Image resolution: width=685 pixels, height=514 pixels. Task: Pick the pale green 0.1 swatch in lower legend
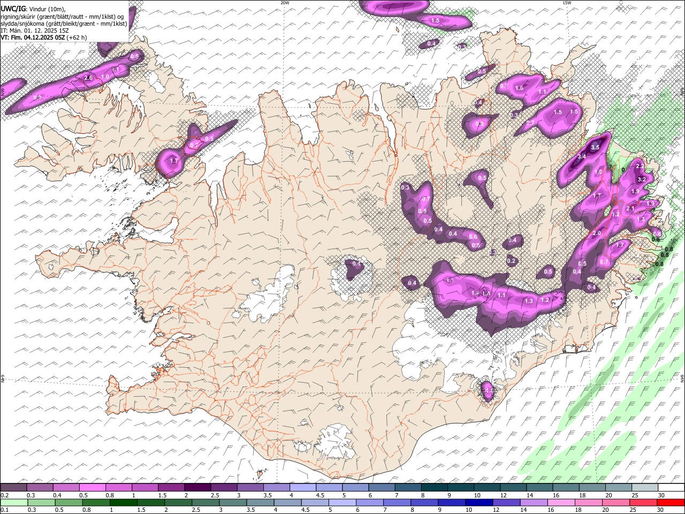click(13, 503)
